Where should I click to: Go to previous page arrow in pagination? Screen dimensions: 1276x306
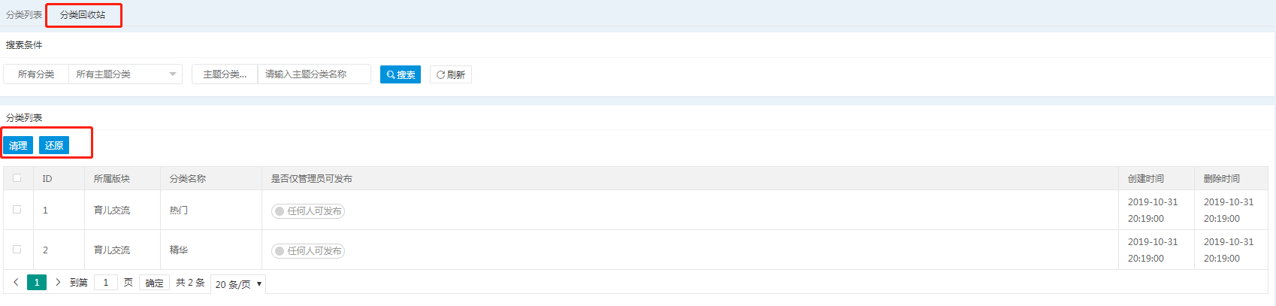(16, 283)
